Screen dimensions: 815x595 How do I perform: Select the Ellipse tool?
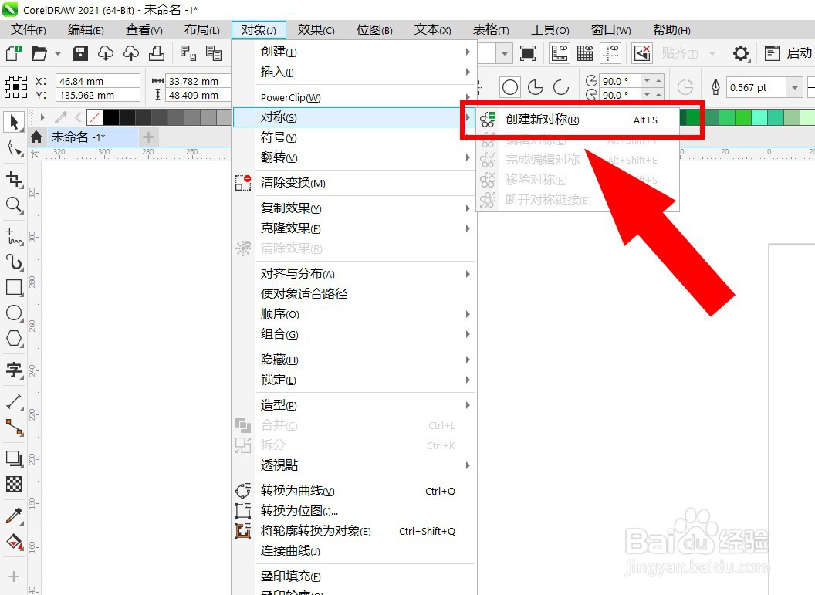(x=14, y=313)
